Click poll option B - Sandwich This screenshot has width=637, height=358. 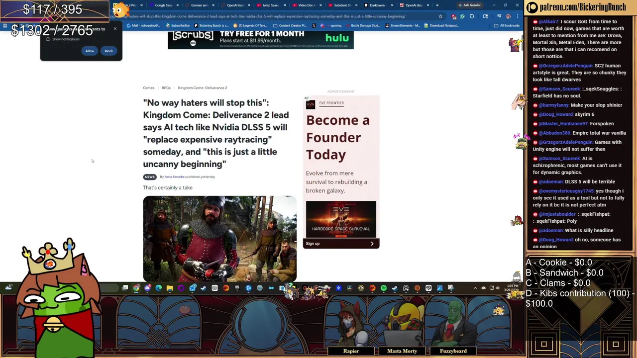pyautogui.click(x=564, y=273)
